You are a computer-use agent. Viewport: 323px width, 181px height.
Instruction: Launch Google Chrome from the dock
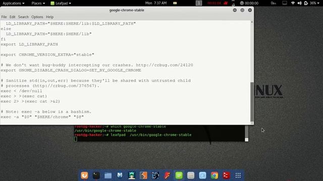214,175
